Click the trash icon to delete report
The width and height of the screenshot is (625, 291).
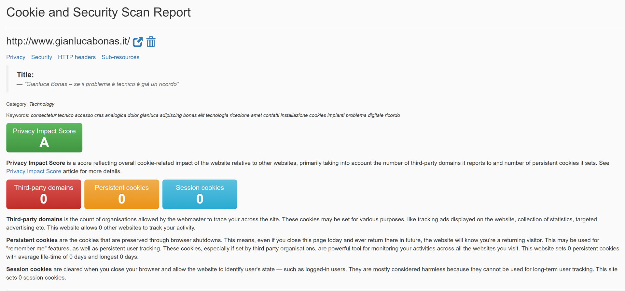(x=151, y=42)
